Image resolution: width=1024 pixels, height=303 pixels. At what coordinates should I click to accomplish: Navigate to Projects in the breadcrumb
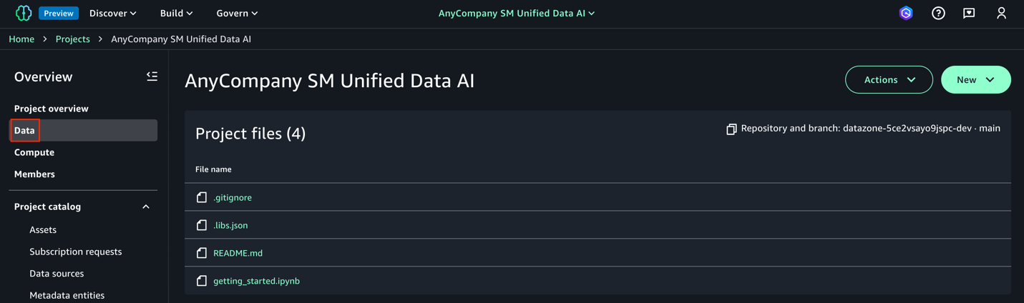pyautogui.click(x=73, y=39)
